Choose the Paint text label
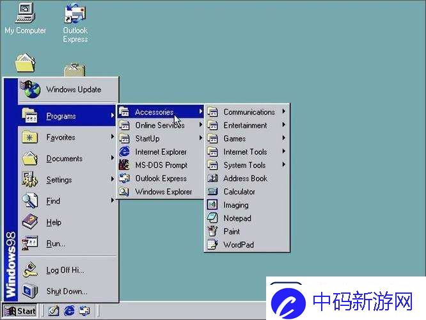The height and width of the screenshot is (320, 426). point(232,231)
